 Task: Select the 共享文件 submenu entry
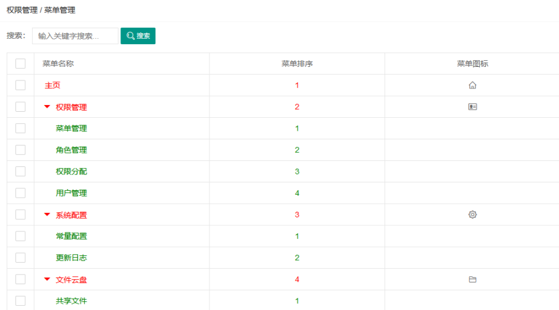(71, 301)
